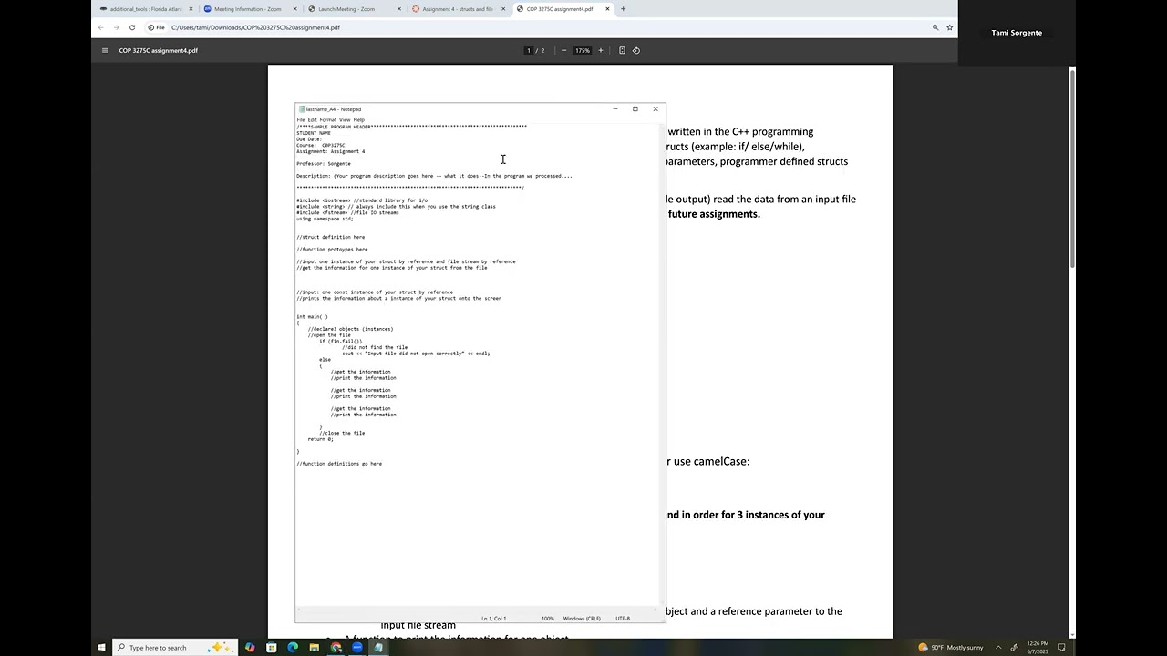This screenshot has width=1167, height=656.
Task: Open Copilot icon in the taskbar
Action: click(x=250, y=648)
